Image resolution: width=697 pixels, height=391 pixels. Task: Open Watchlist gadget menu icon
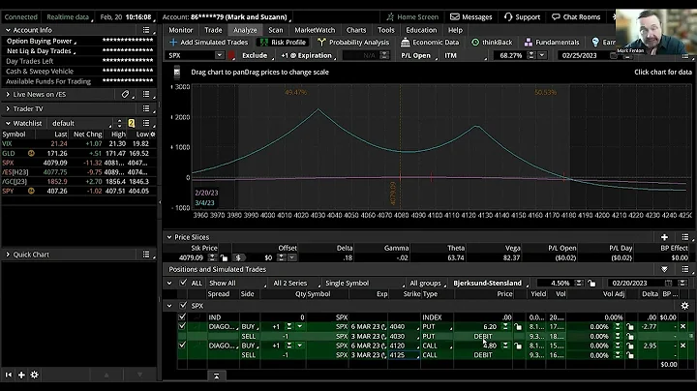pyautogui.click(x=146, y=123)
